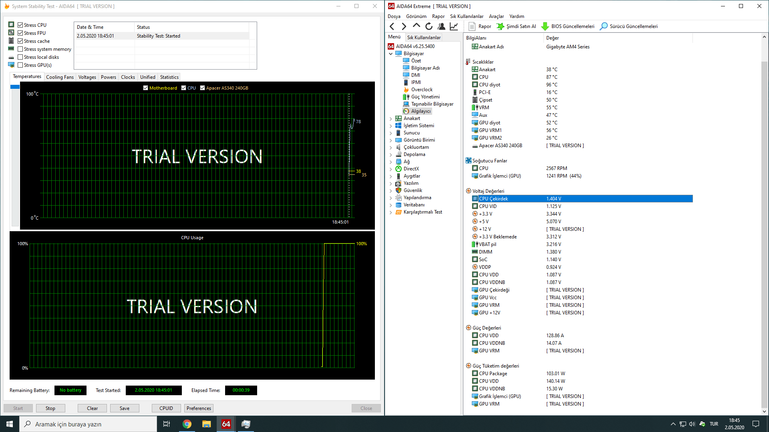The height and width of the screenshot is (432, 769).
Task: Click the Refresh toolbar icon
Action: (x=429, y=26)
